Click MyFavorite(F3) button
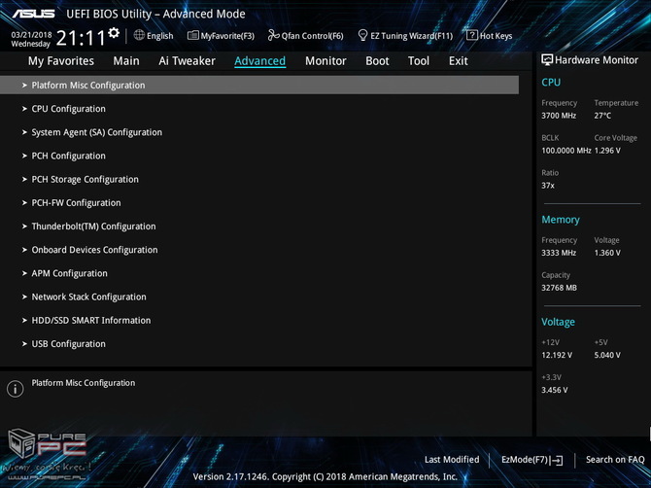 pos(221,36)
